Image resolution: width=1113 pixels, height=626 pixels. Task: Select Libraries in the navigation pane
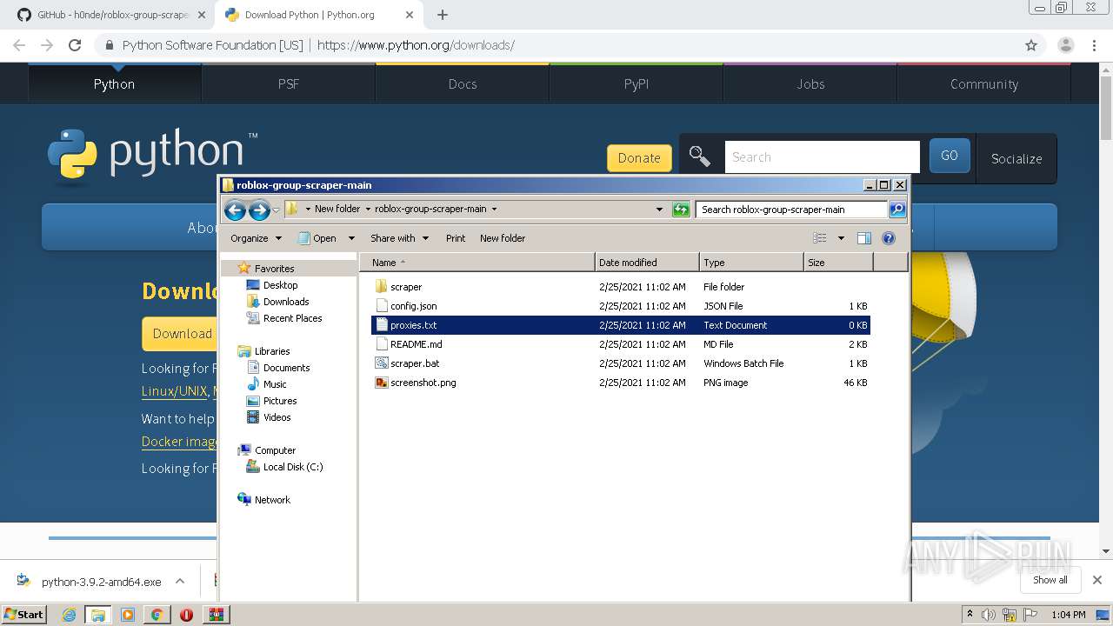pos(272,351)
